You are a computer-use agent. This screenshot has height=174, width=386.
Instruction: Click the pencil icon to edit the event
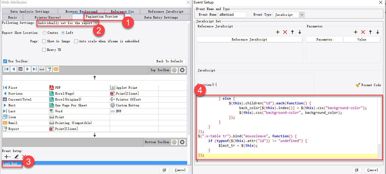click(x=16, y=157)
